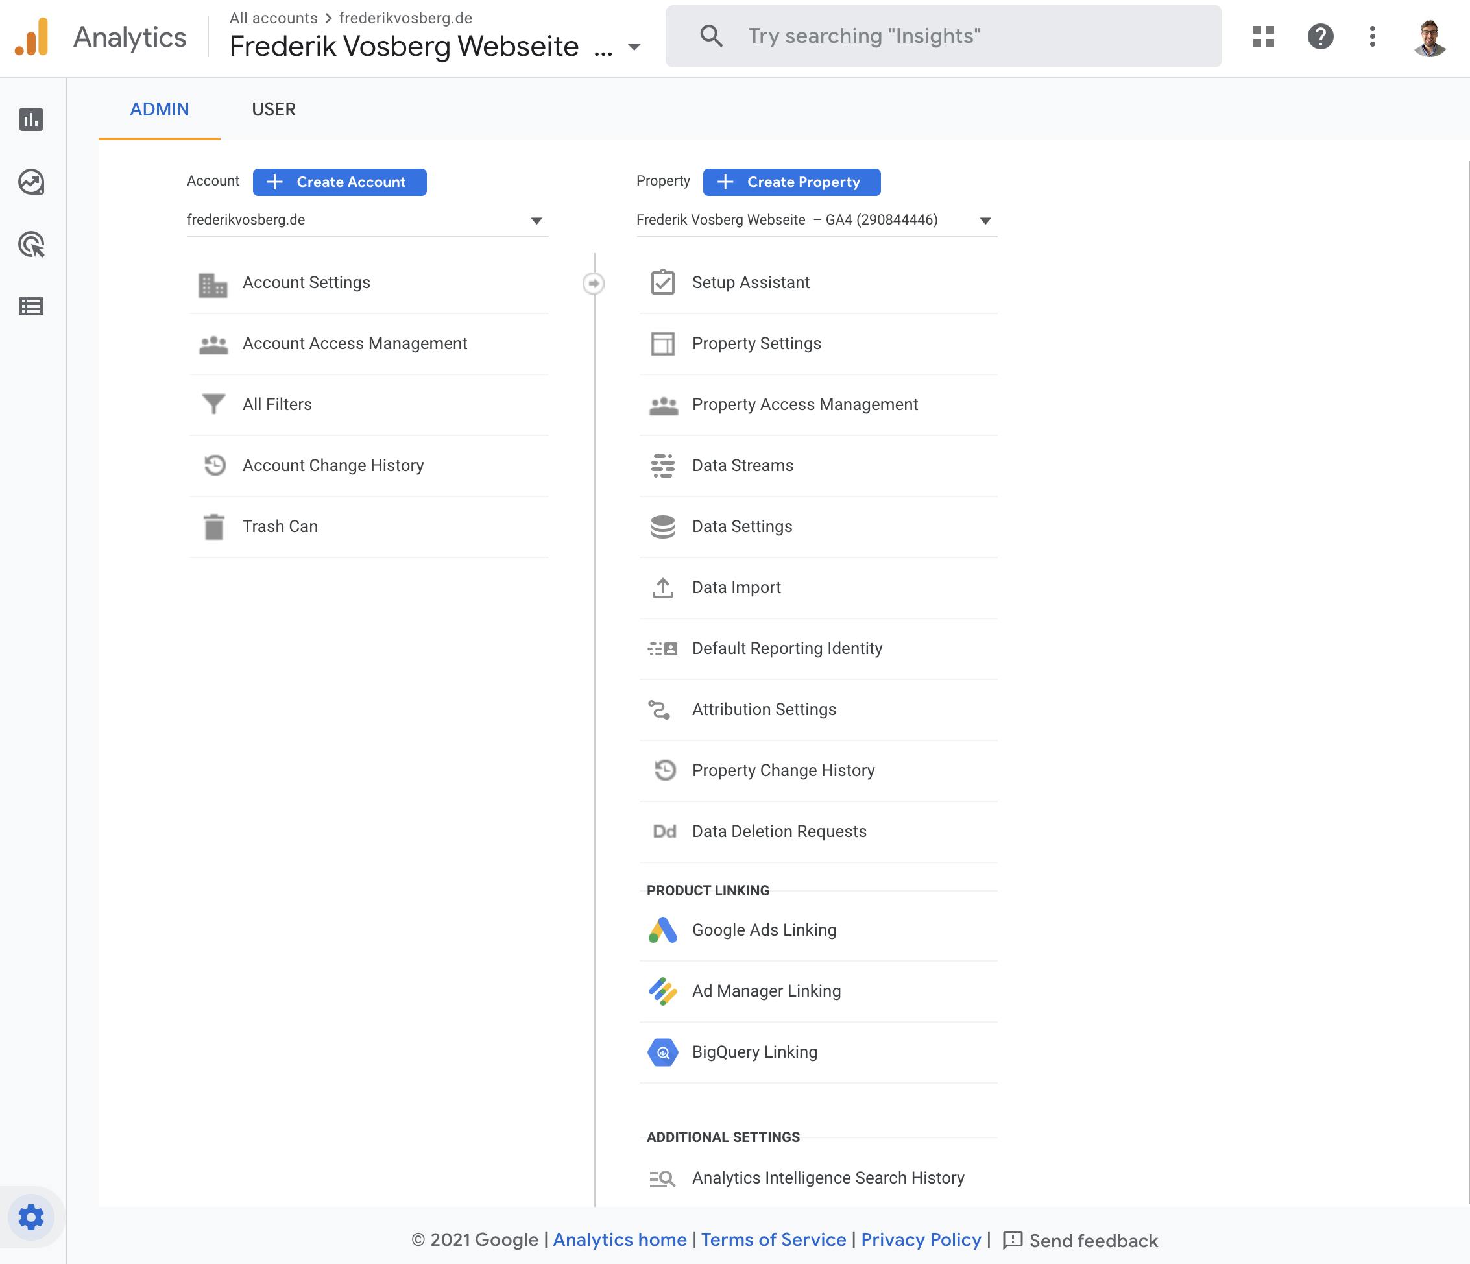Click the Attribution Settings path icon

(659, 710)
